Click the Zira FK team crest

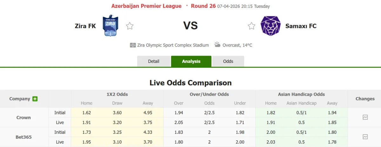pos(110,26)
